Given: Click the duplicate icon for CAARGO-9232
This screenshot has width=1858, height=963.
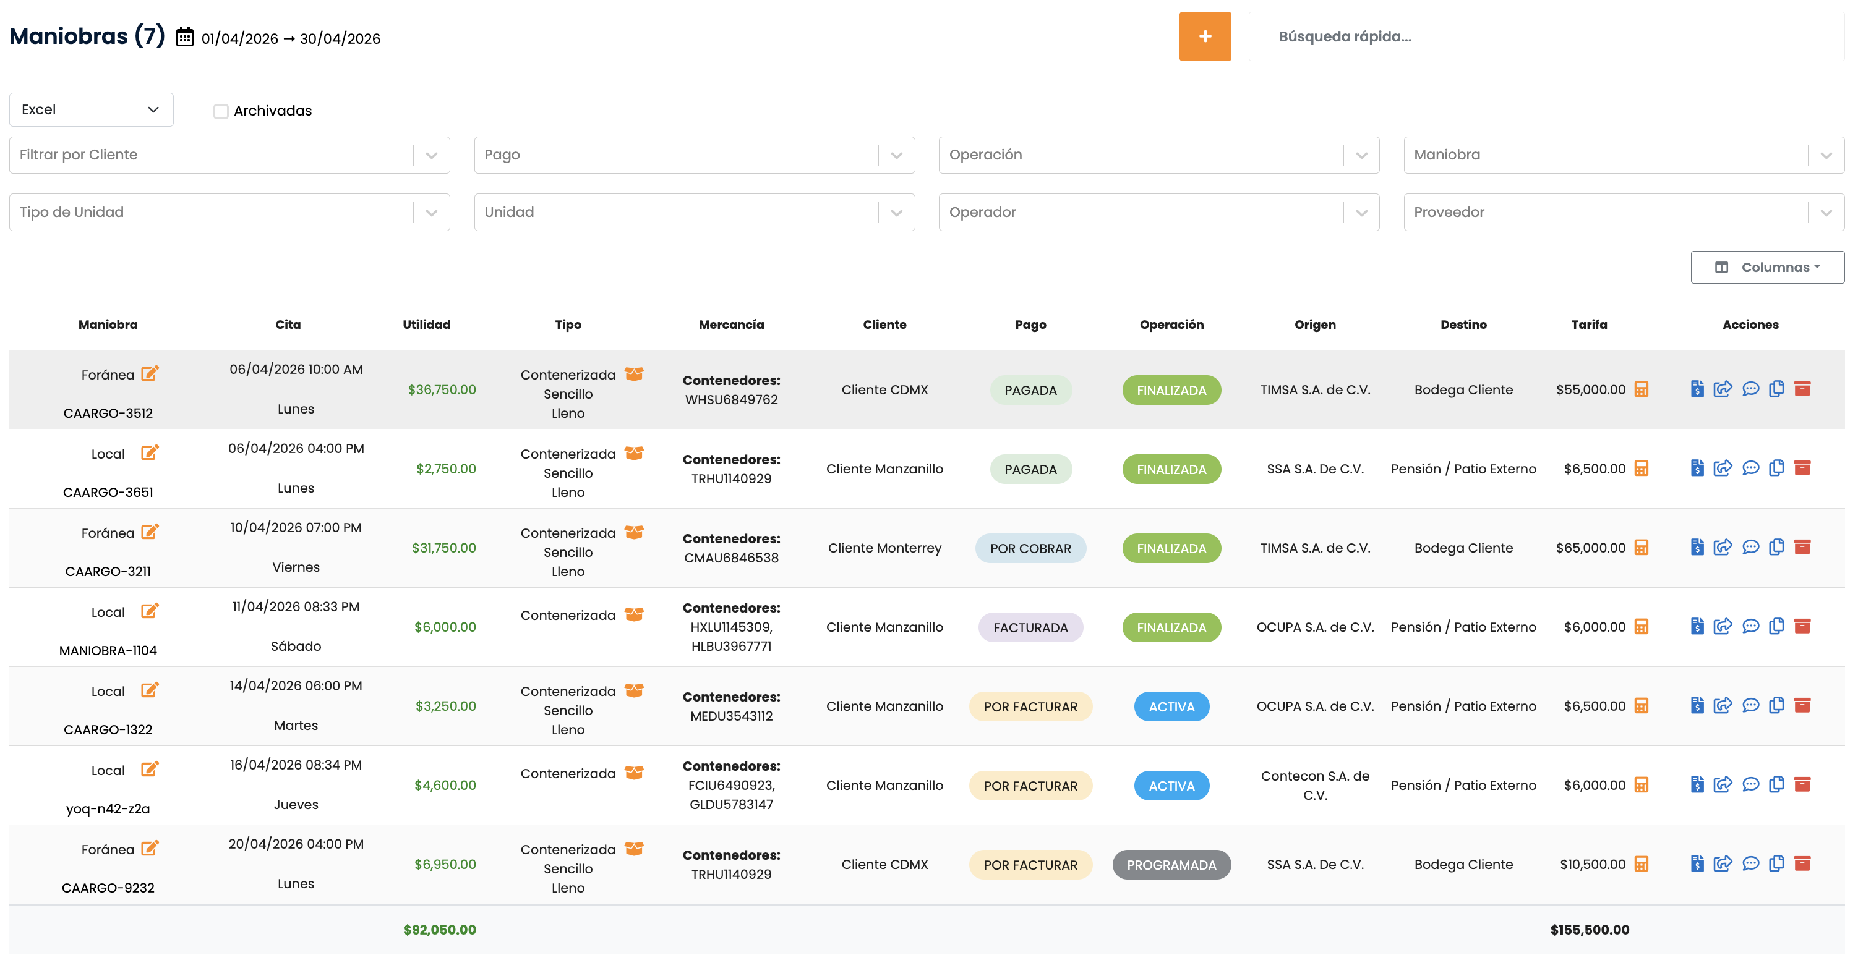Looking at the screenshot, I should pyautogui.click(x=1776, y=863).
